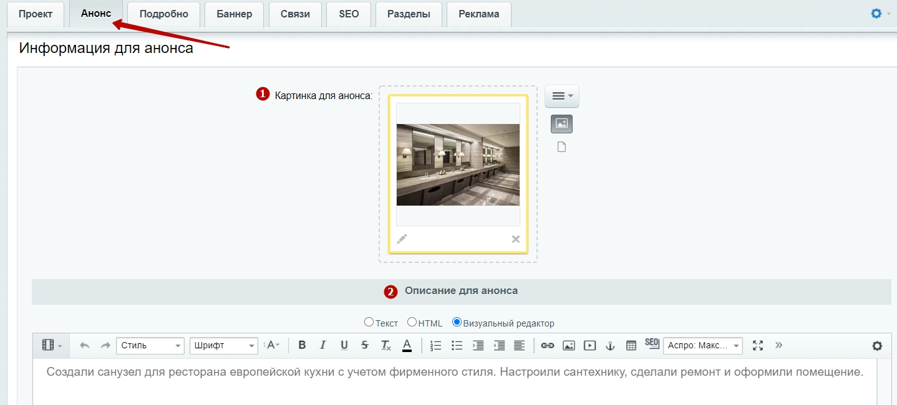Insert an image into the text
Image resolution: width=897 pixels, height=405 pixels.
pyautogui.click(x=569, y=345)
